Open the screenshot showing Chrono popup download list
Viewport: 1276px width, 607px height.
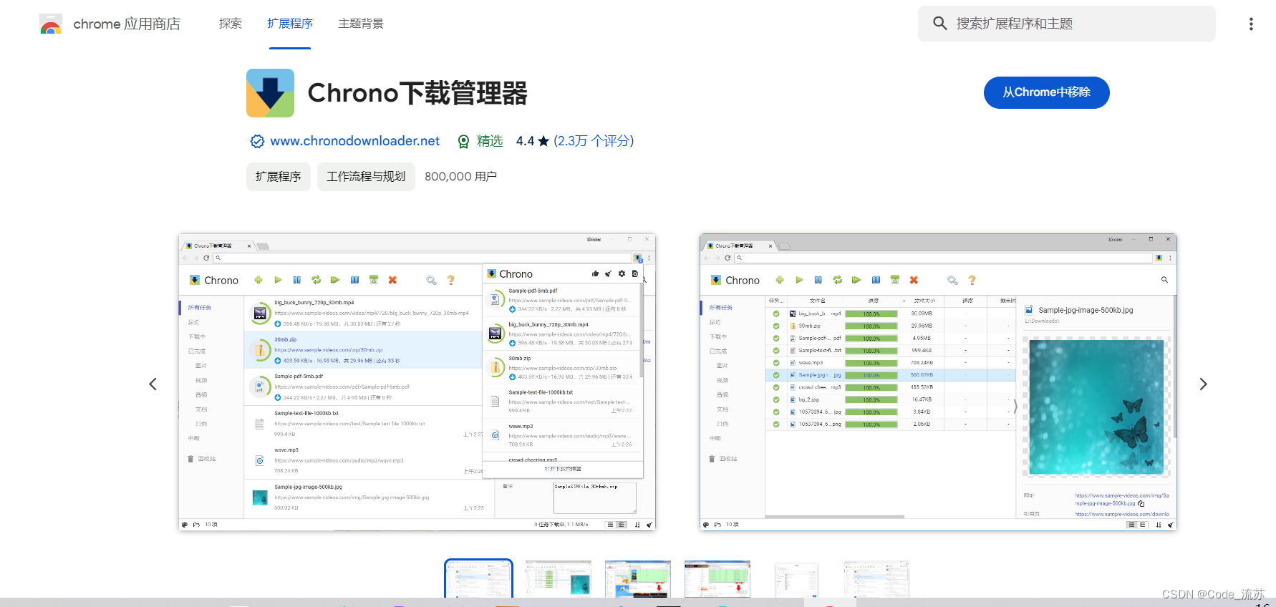coord(417,382)
